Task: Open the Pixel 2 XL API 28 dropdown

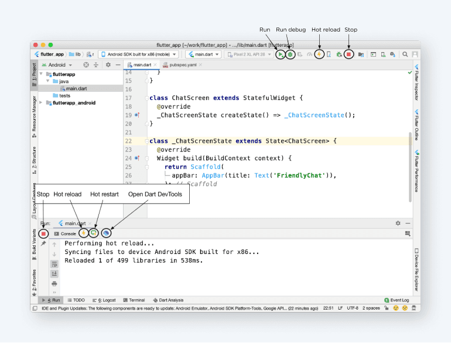Action: [249, 54]
